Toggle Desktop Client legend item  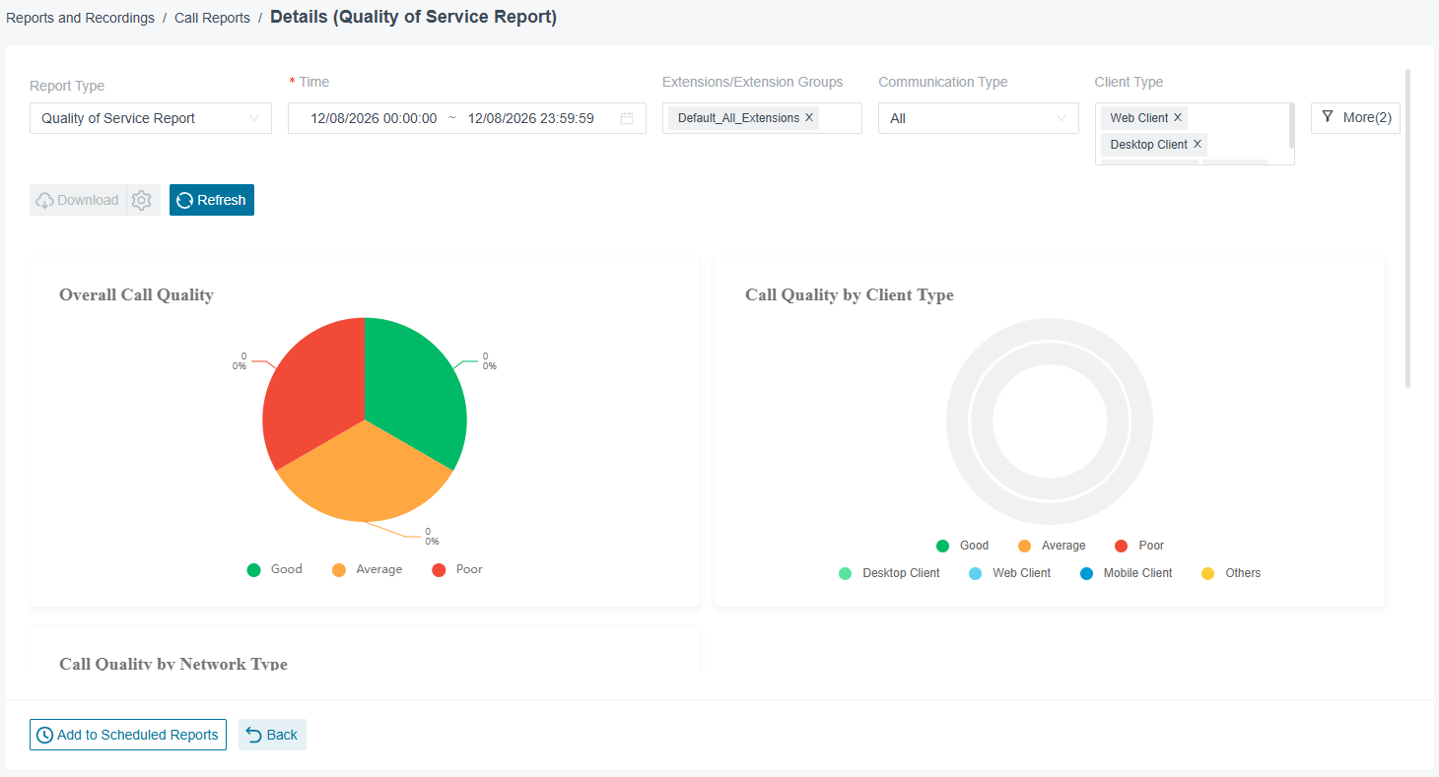click(x=889, y=573)
